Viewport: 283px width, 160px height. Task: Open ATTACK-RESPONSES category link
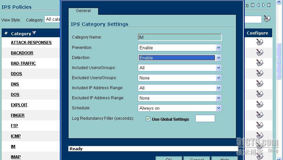[31, 43]
